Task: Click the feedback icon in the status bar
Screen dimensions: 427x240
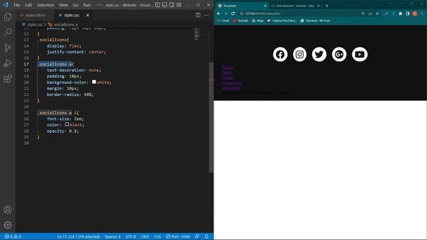Action: point(197,237)
